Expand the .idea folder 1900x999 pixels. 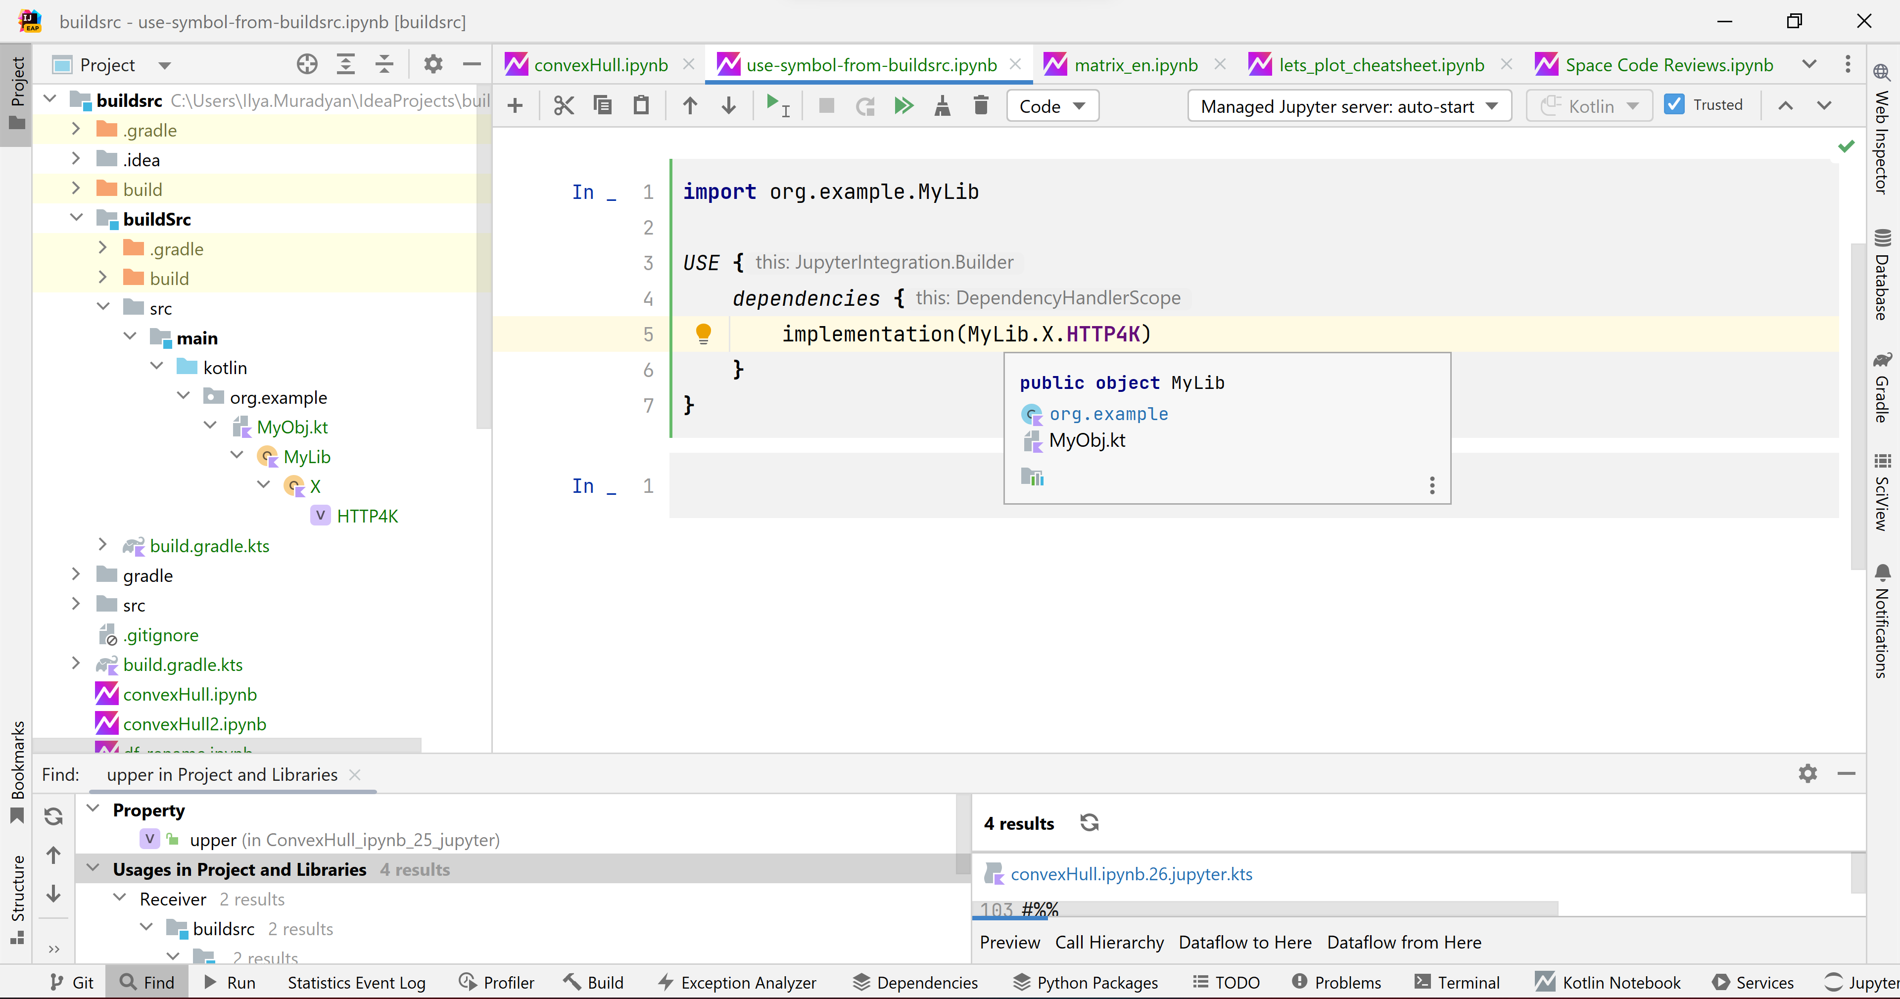point(75,159)
